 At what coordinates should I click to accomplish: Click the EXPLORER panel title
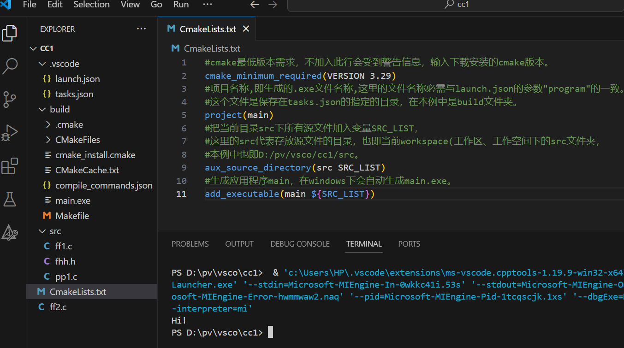tap(57, 29)
